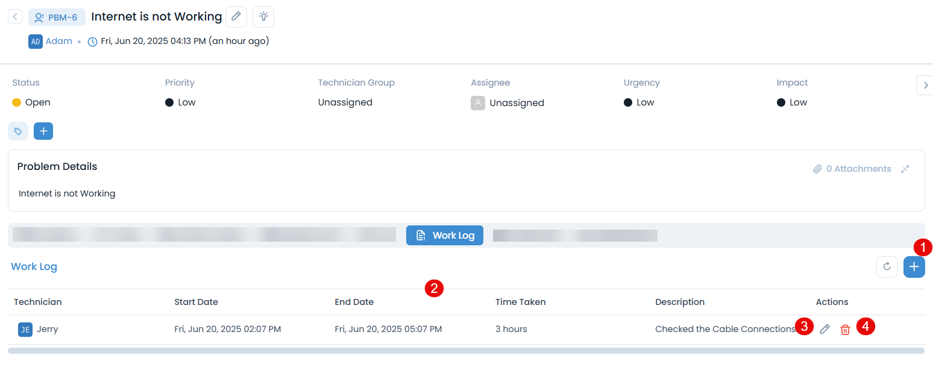This screenshot has width=933, height=367.
Task: Switch to the Work Log tab
Action: pos(445,236)
